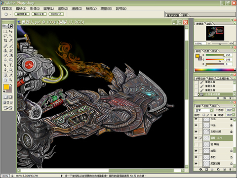Screen dimensions: 237x178
Task: Open the Navigator panel flyout menu
Action: coord(235,23)
